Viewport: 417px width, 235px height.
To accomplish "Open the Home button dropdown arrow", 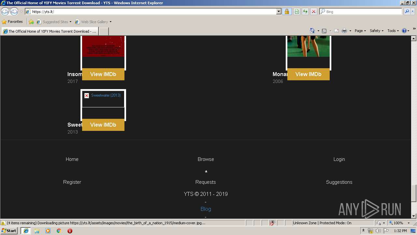I will point(318,31).
